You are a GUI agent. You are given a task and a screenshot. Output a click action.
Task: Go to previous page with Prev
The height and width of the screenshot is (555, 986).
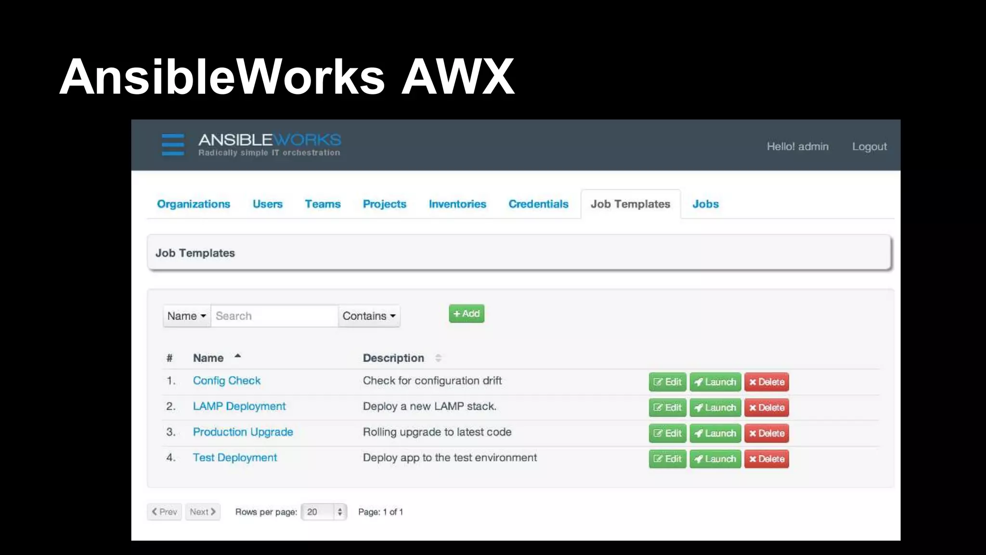click(x=164, y=512)
